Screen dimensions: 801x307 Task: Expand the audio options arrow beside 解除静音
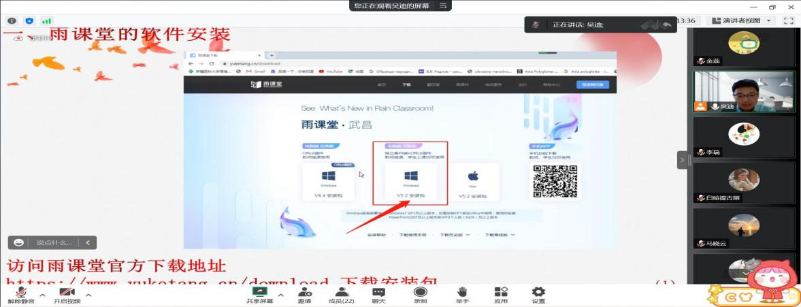42,295
